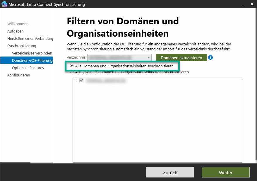This screenshot has width=257, height=181.
Task: Click the sidebar horizontal scrollbar
Action: click(x=15, y=162)
